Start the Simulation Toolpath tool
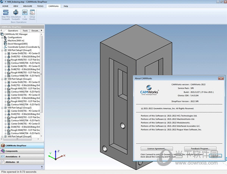Image resolution: width=227 pixels, height=174 pixels. [16, 15]
